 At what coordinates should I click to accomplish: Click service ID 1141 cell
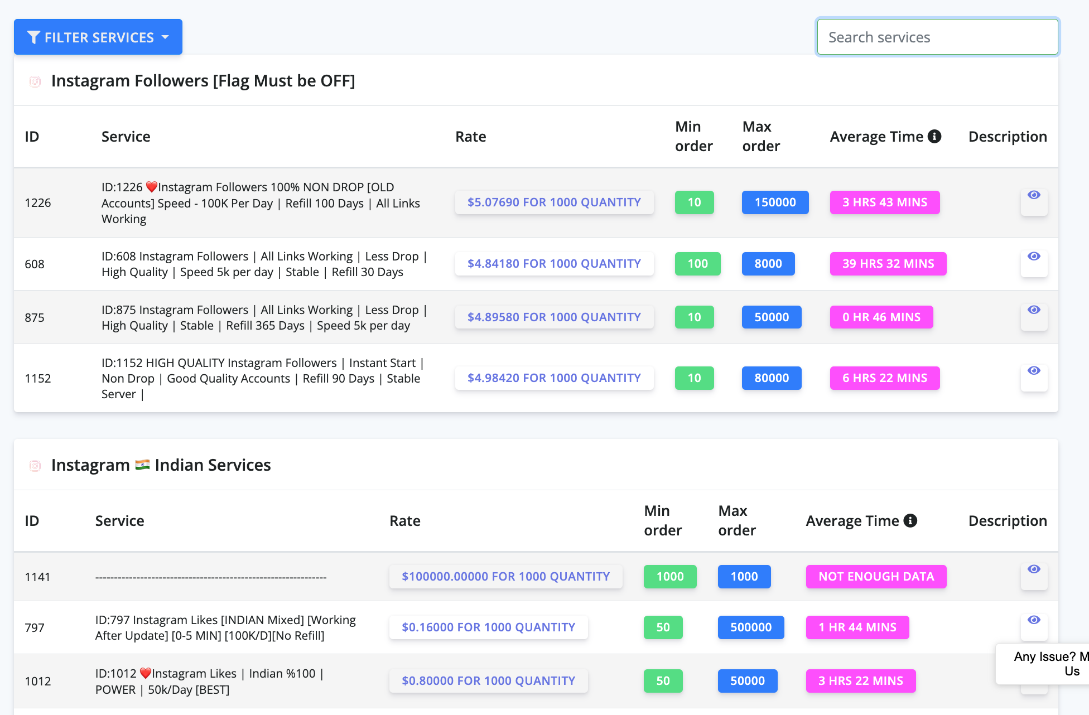click(38, 577)
